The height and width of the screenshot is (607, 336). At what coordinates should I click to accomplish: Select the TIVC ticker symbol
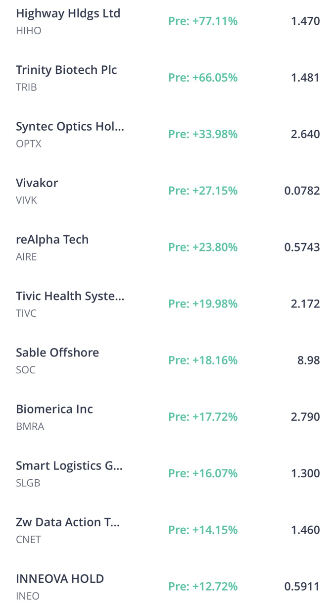(x=26, y=313)
